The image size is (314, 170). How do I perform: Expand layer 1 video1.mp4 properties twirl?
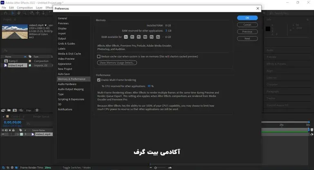[x=18, y=134]
